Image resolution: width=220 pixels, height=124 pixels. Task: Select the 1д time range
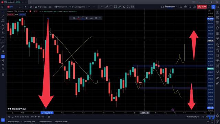[9, 117]
